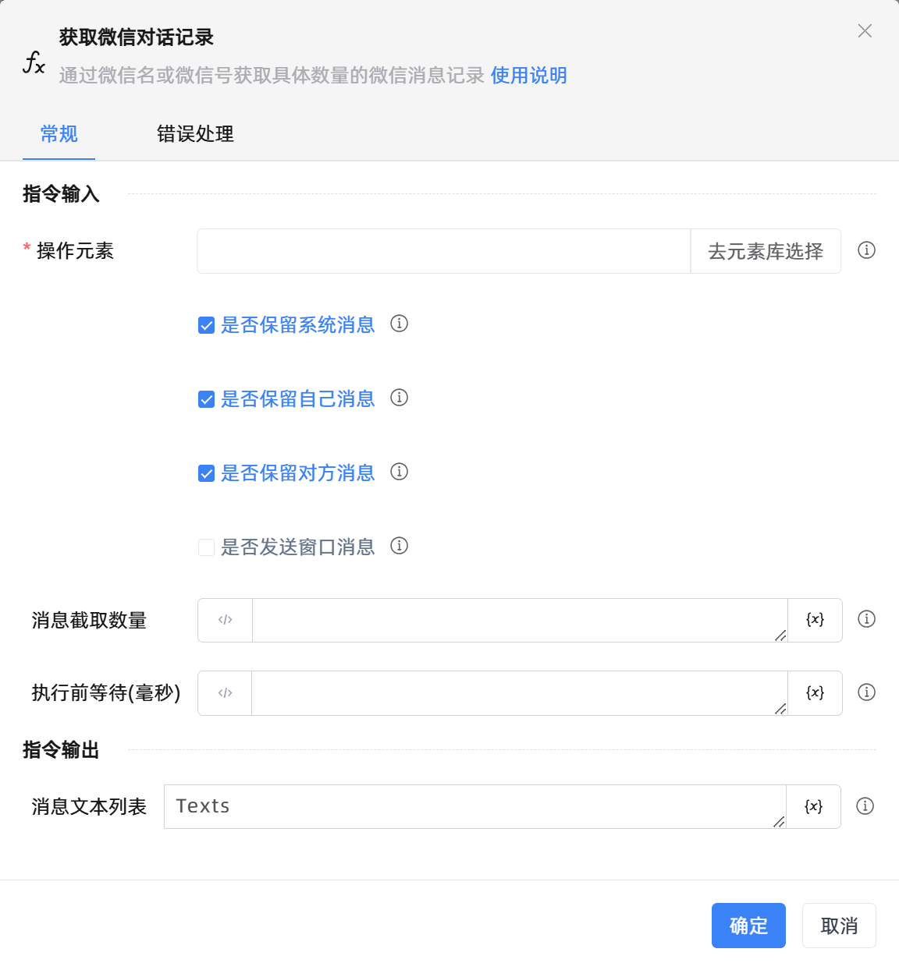The height and width of the screenshot is (970, 899).
Task: Show info icon beside 是否发送窗口消息
Action: [400, 546]
